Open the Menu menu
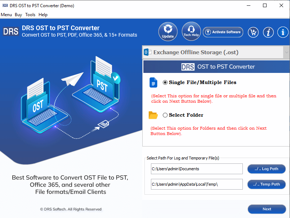Screen dimensions: 290x218 [6, 15]
